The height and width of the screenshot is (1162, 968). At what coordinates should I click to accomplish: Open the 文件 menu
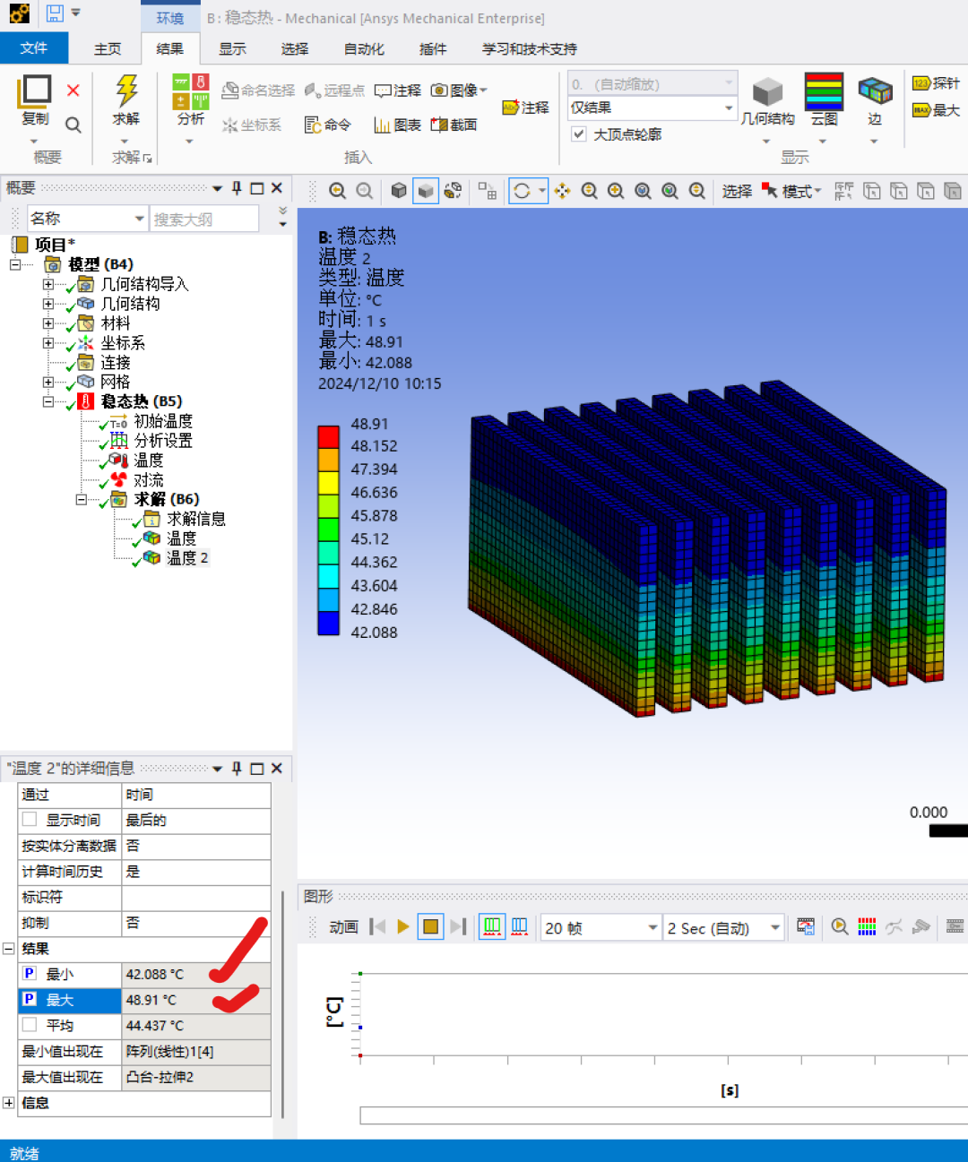pyautogui.click(x=34, y=48)
